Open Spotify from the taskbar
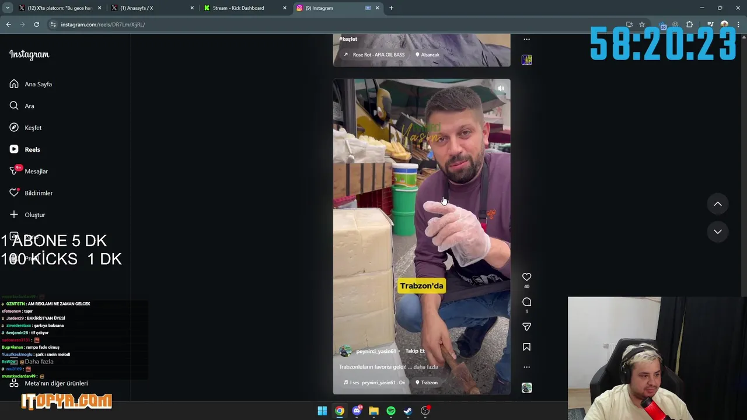Screen dimensions: 747x420 [x=391, y=411]
